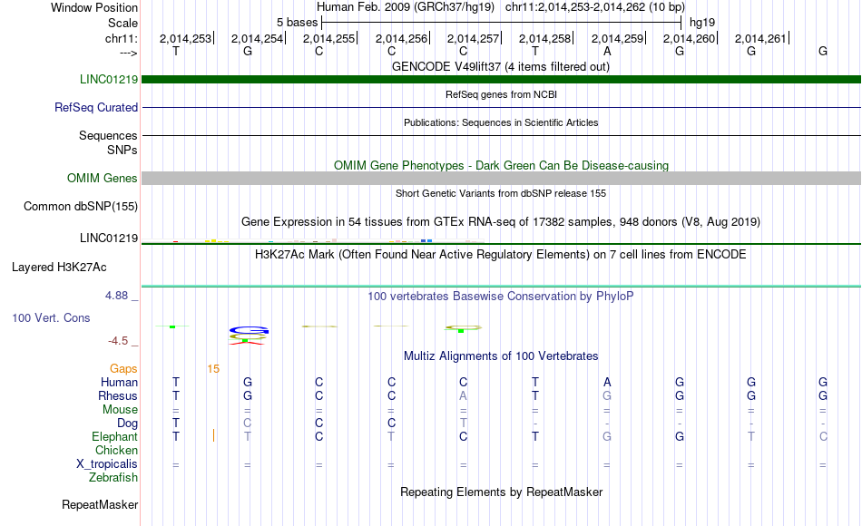This screenshot has height=526, width=862.
Task: Click the '--->' strand direction arrow label
Action: (129, 53)
